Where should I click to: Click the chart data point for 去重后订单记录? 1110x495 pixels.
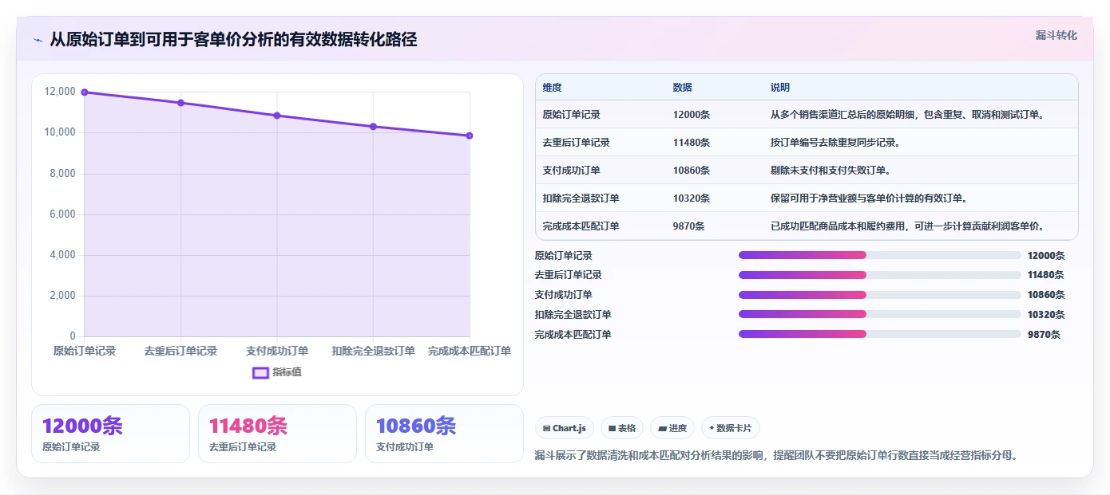(x=180, y=103)
